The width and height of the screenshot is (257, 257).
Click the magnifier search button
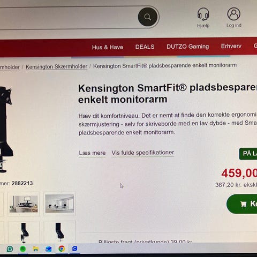[x=148, y=17]
